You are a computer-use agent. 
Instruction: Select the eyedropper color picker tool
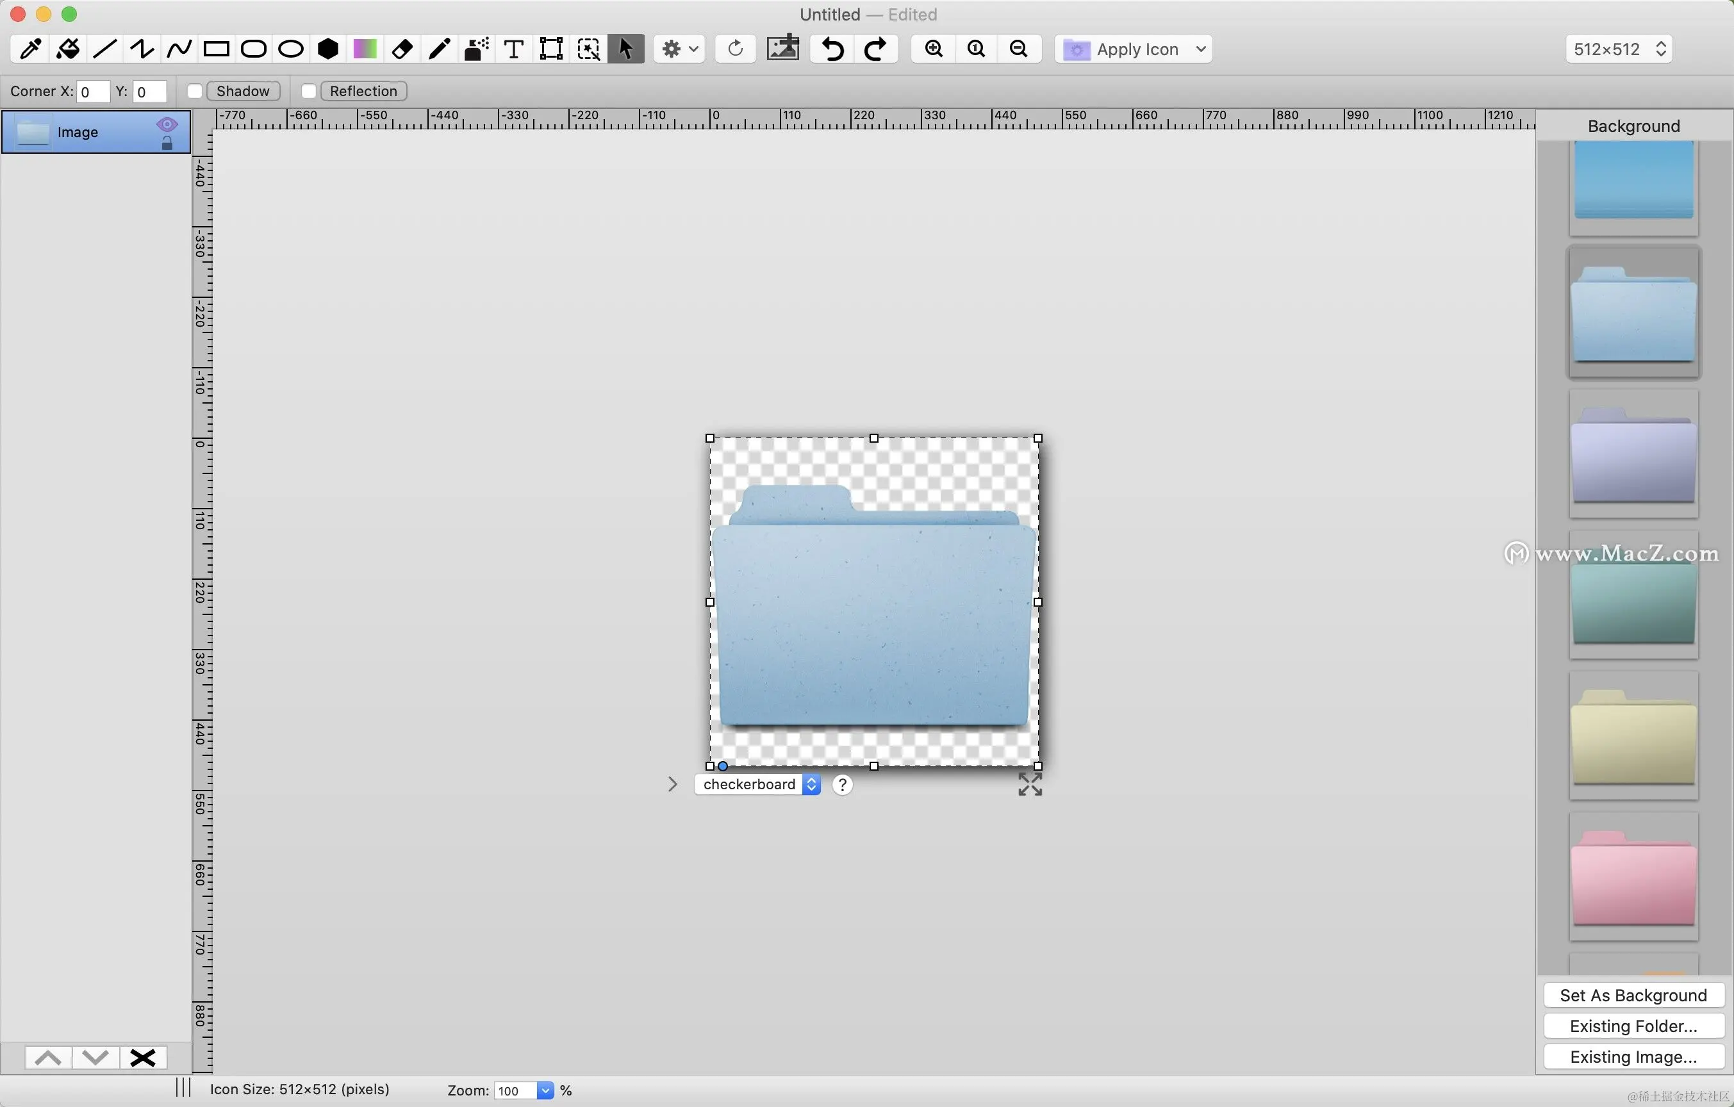coord(30,49)
